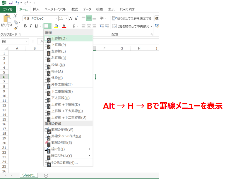243x179 pixels.
Task: Select 外枠太罫線(T) menu item
Action: coord(68,84)
